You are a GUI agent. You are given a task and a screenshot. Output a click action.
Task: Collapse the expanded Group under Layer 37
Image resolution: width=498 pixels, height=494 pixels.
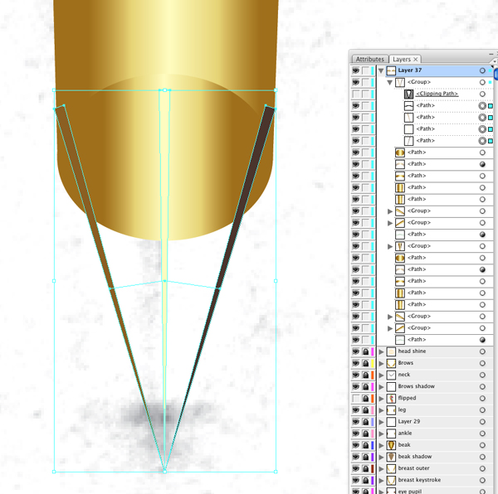[x=390, y=82]
